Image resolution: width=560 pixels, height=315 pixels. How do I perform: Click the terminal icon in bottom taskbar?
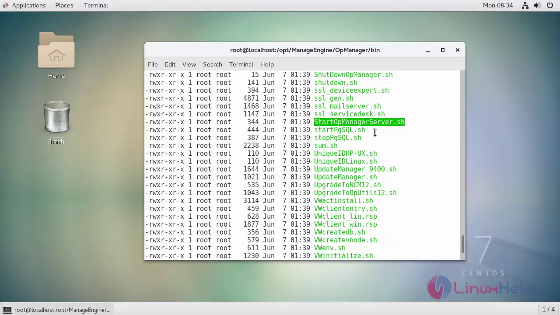point(7,310)
